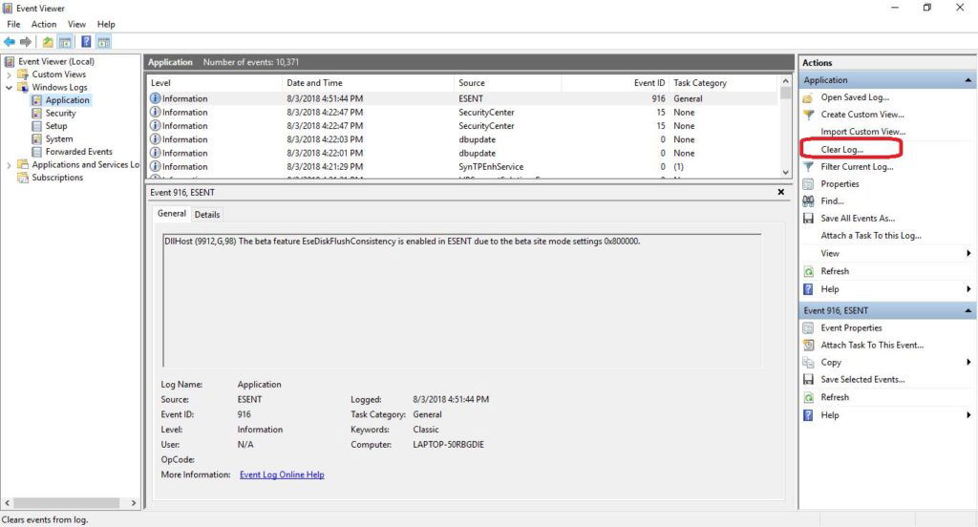Click the Find binoculars icon
Image resolution: width=978 pixels, height=527 pixels.
coord(808,200)
